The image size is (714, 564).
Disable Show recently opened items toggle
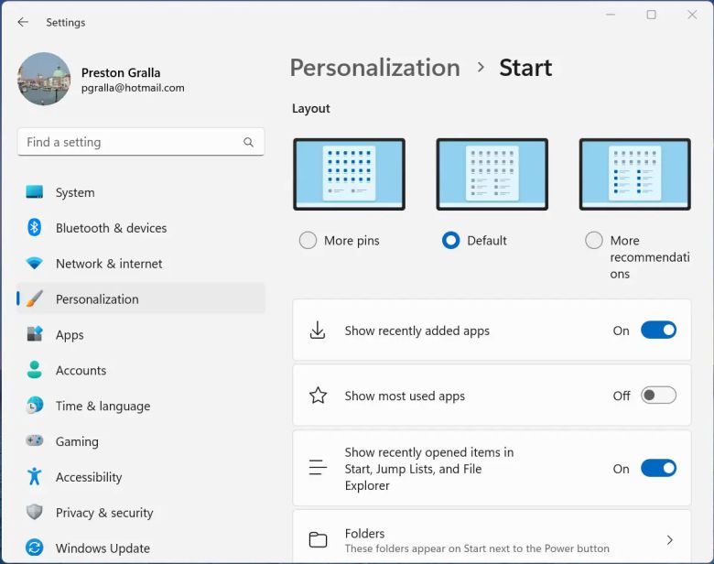pyautogui.click(x=658, y=469)
